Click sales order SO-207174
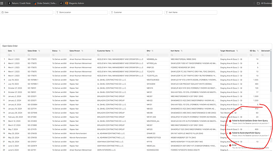This screenshot has width=273, height=151. coord(32,109)
